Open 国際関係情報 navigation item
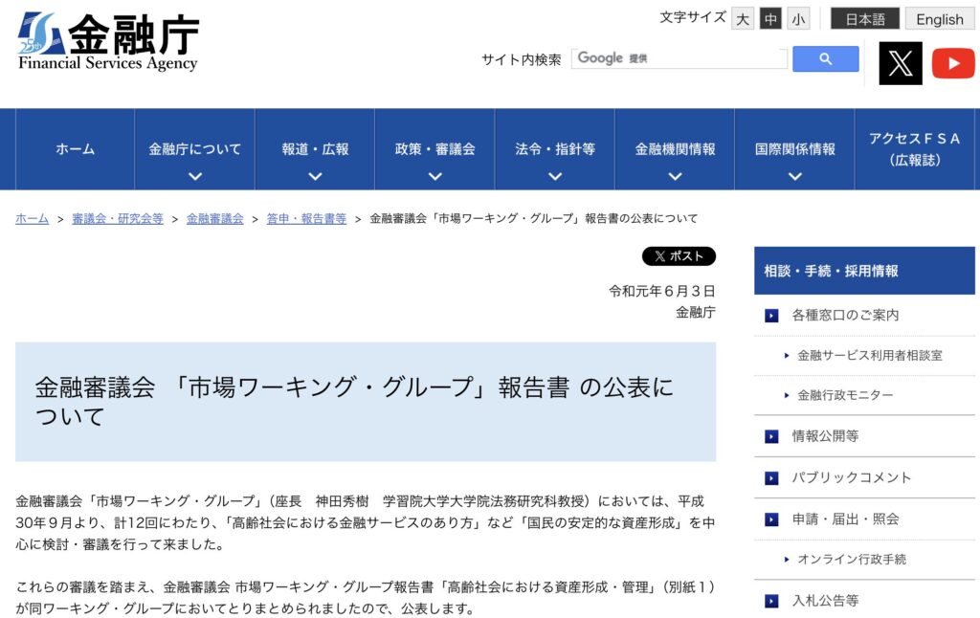 click(x=795, y=149)
